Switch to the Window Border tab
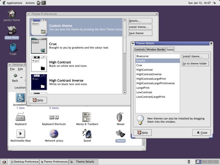Viewport: 220px width, 165px height. [x=156, y=50]
